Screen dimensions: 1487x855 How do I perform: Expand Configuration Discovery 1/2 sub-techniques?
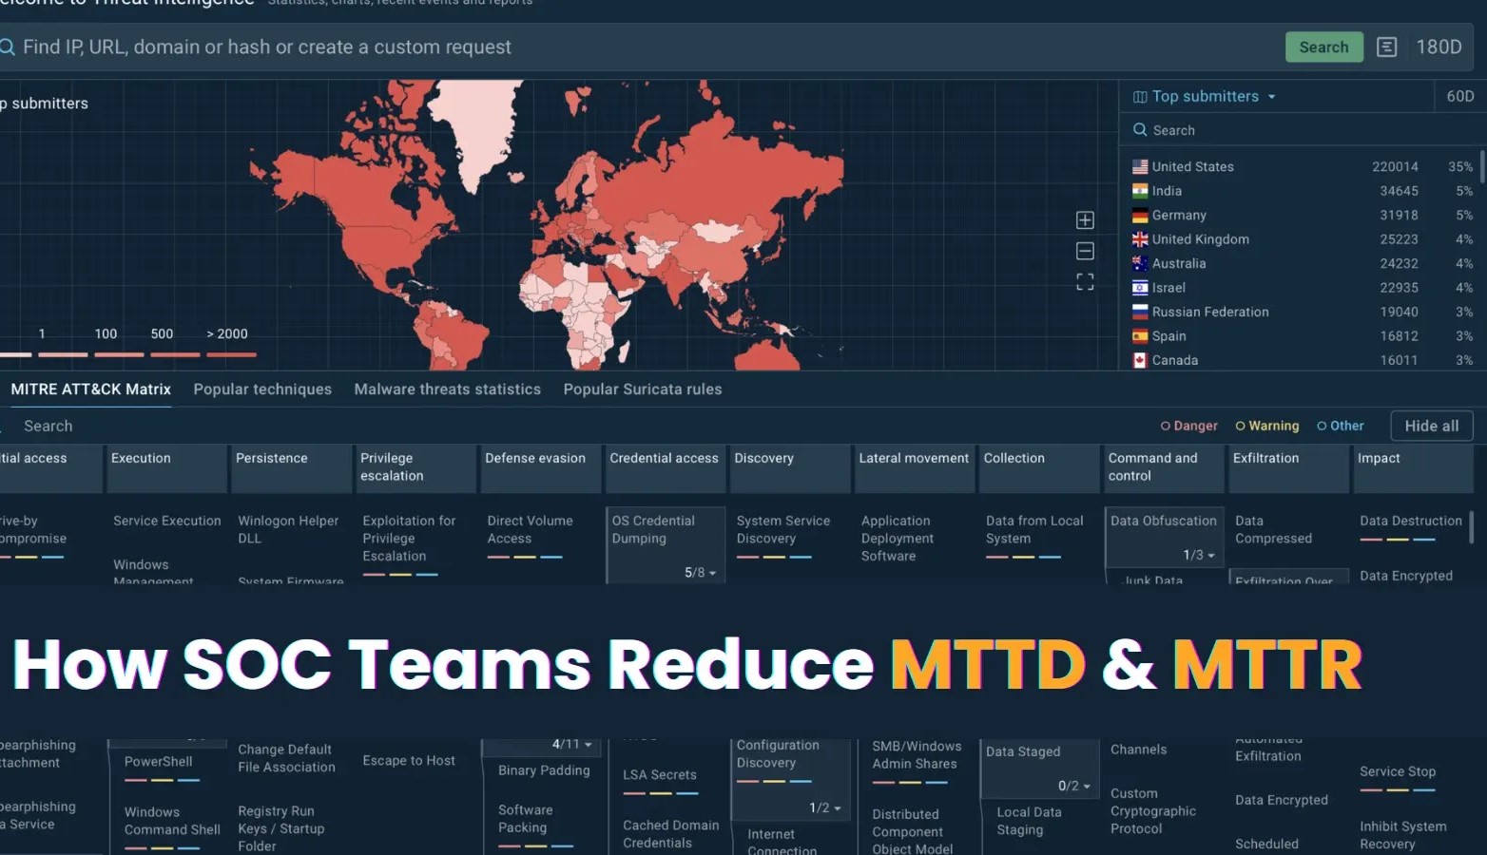point(825,807)
